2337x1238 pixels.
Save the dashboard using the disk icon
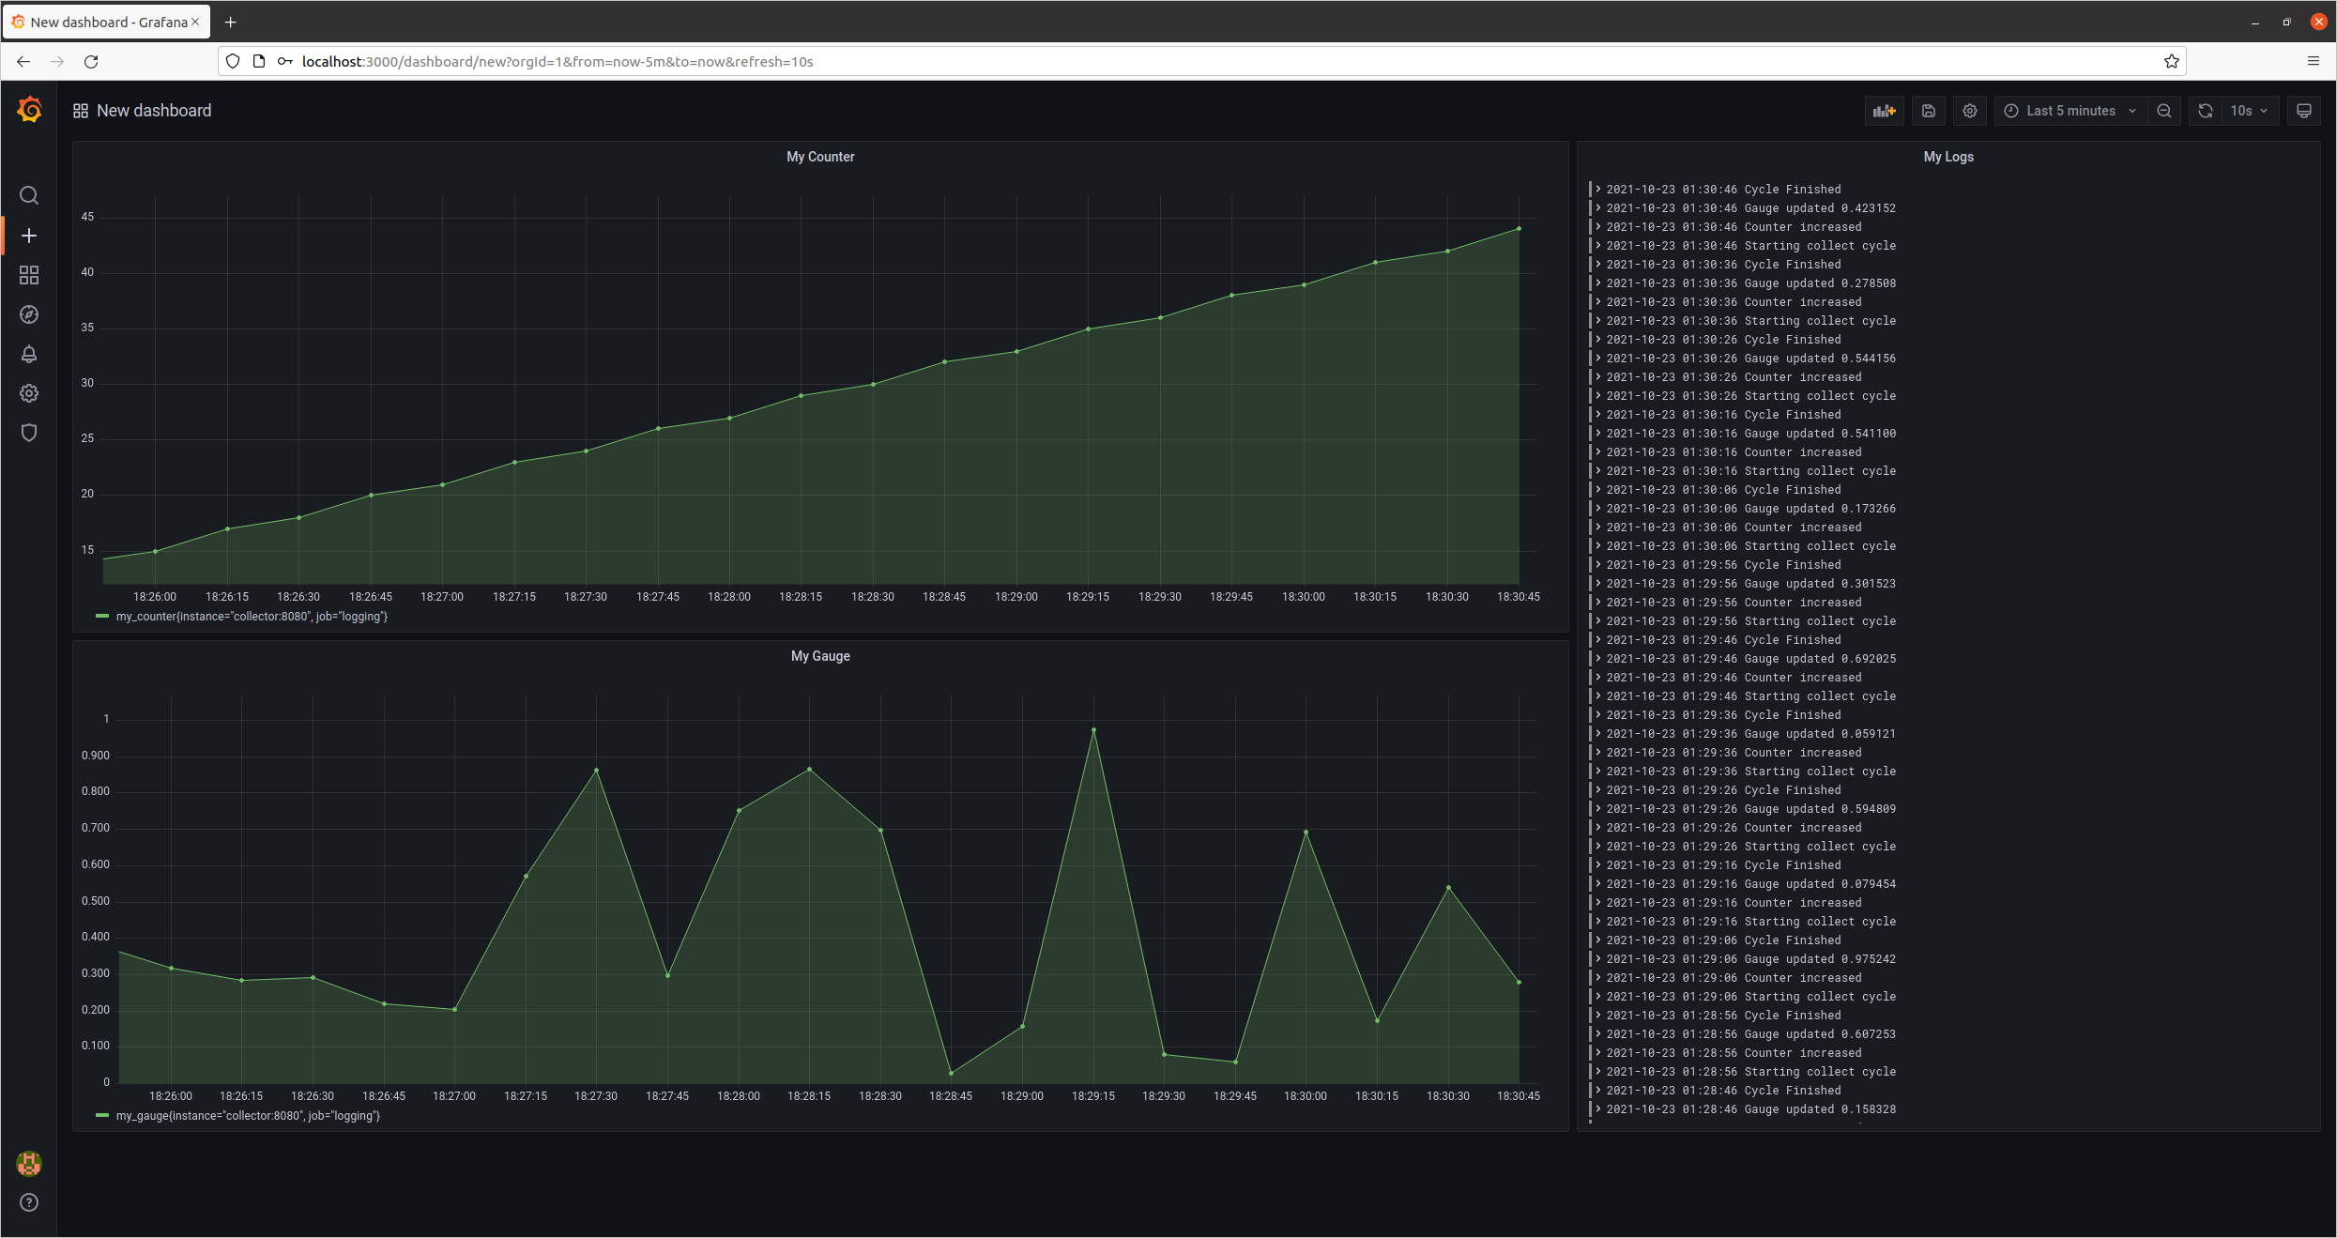point(1929,111)
